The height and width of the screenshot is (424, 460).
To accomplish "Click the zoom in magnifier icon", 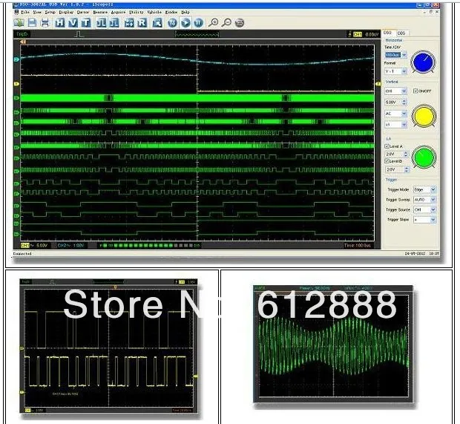I will [x=213, y=22].
